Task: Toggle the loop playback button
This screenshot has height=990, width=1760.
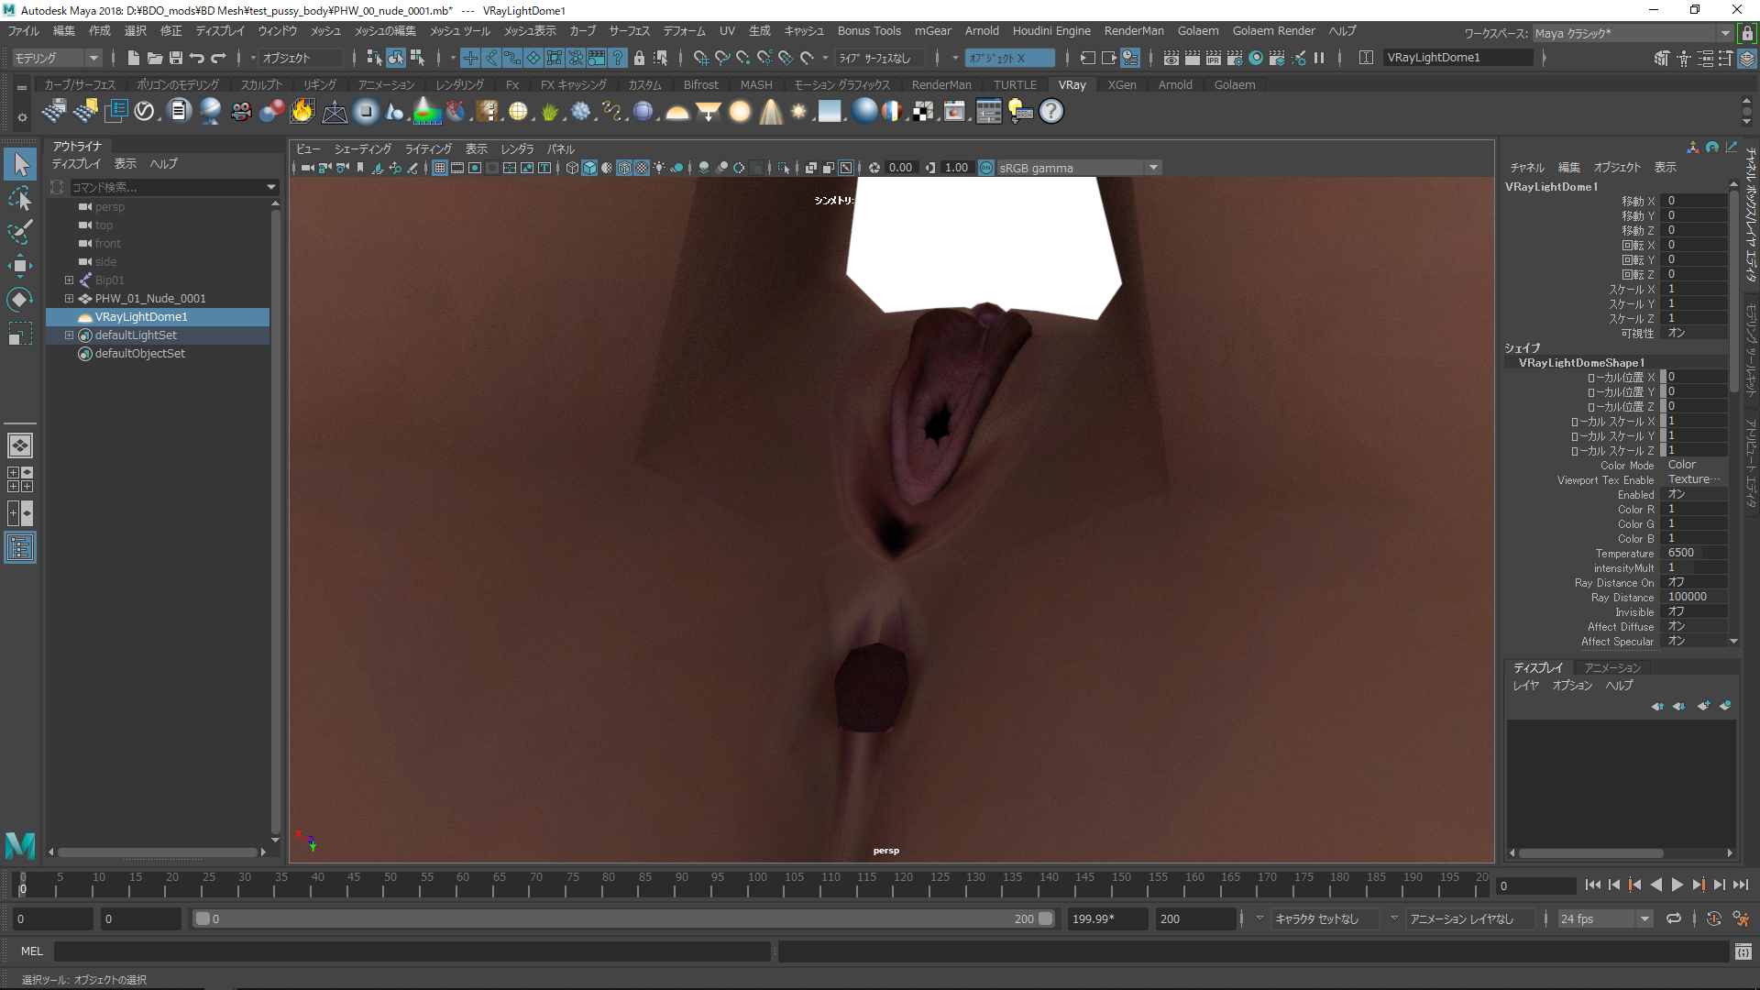Action: (1674, 918)
